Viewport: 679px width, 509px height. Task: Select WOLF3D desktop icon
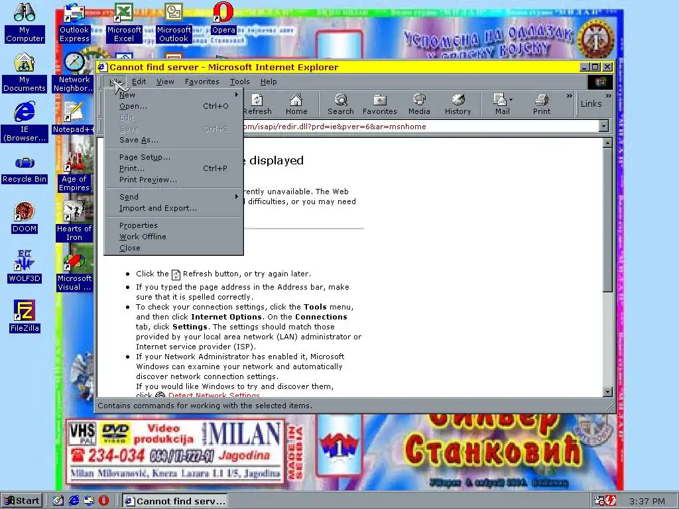tap(25, 267)
